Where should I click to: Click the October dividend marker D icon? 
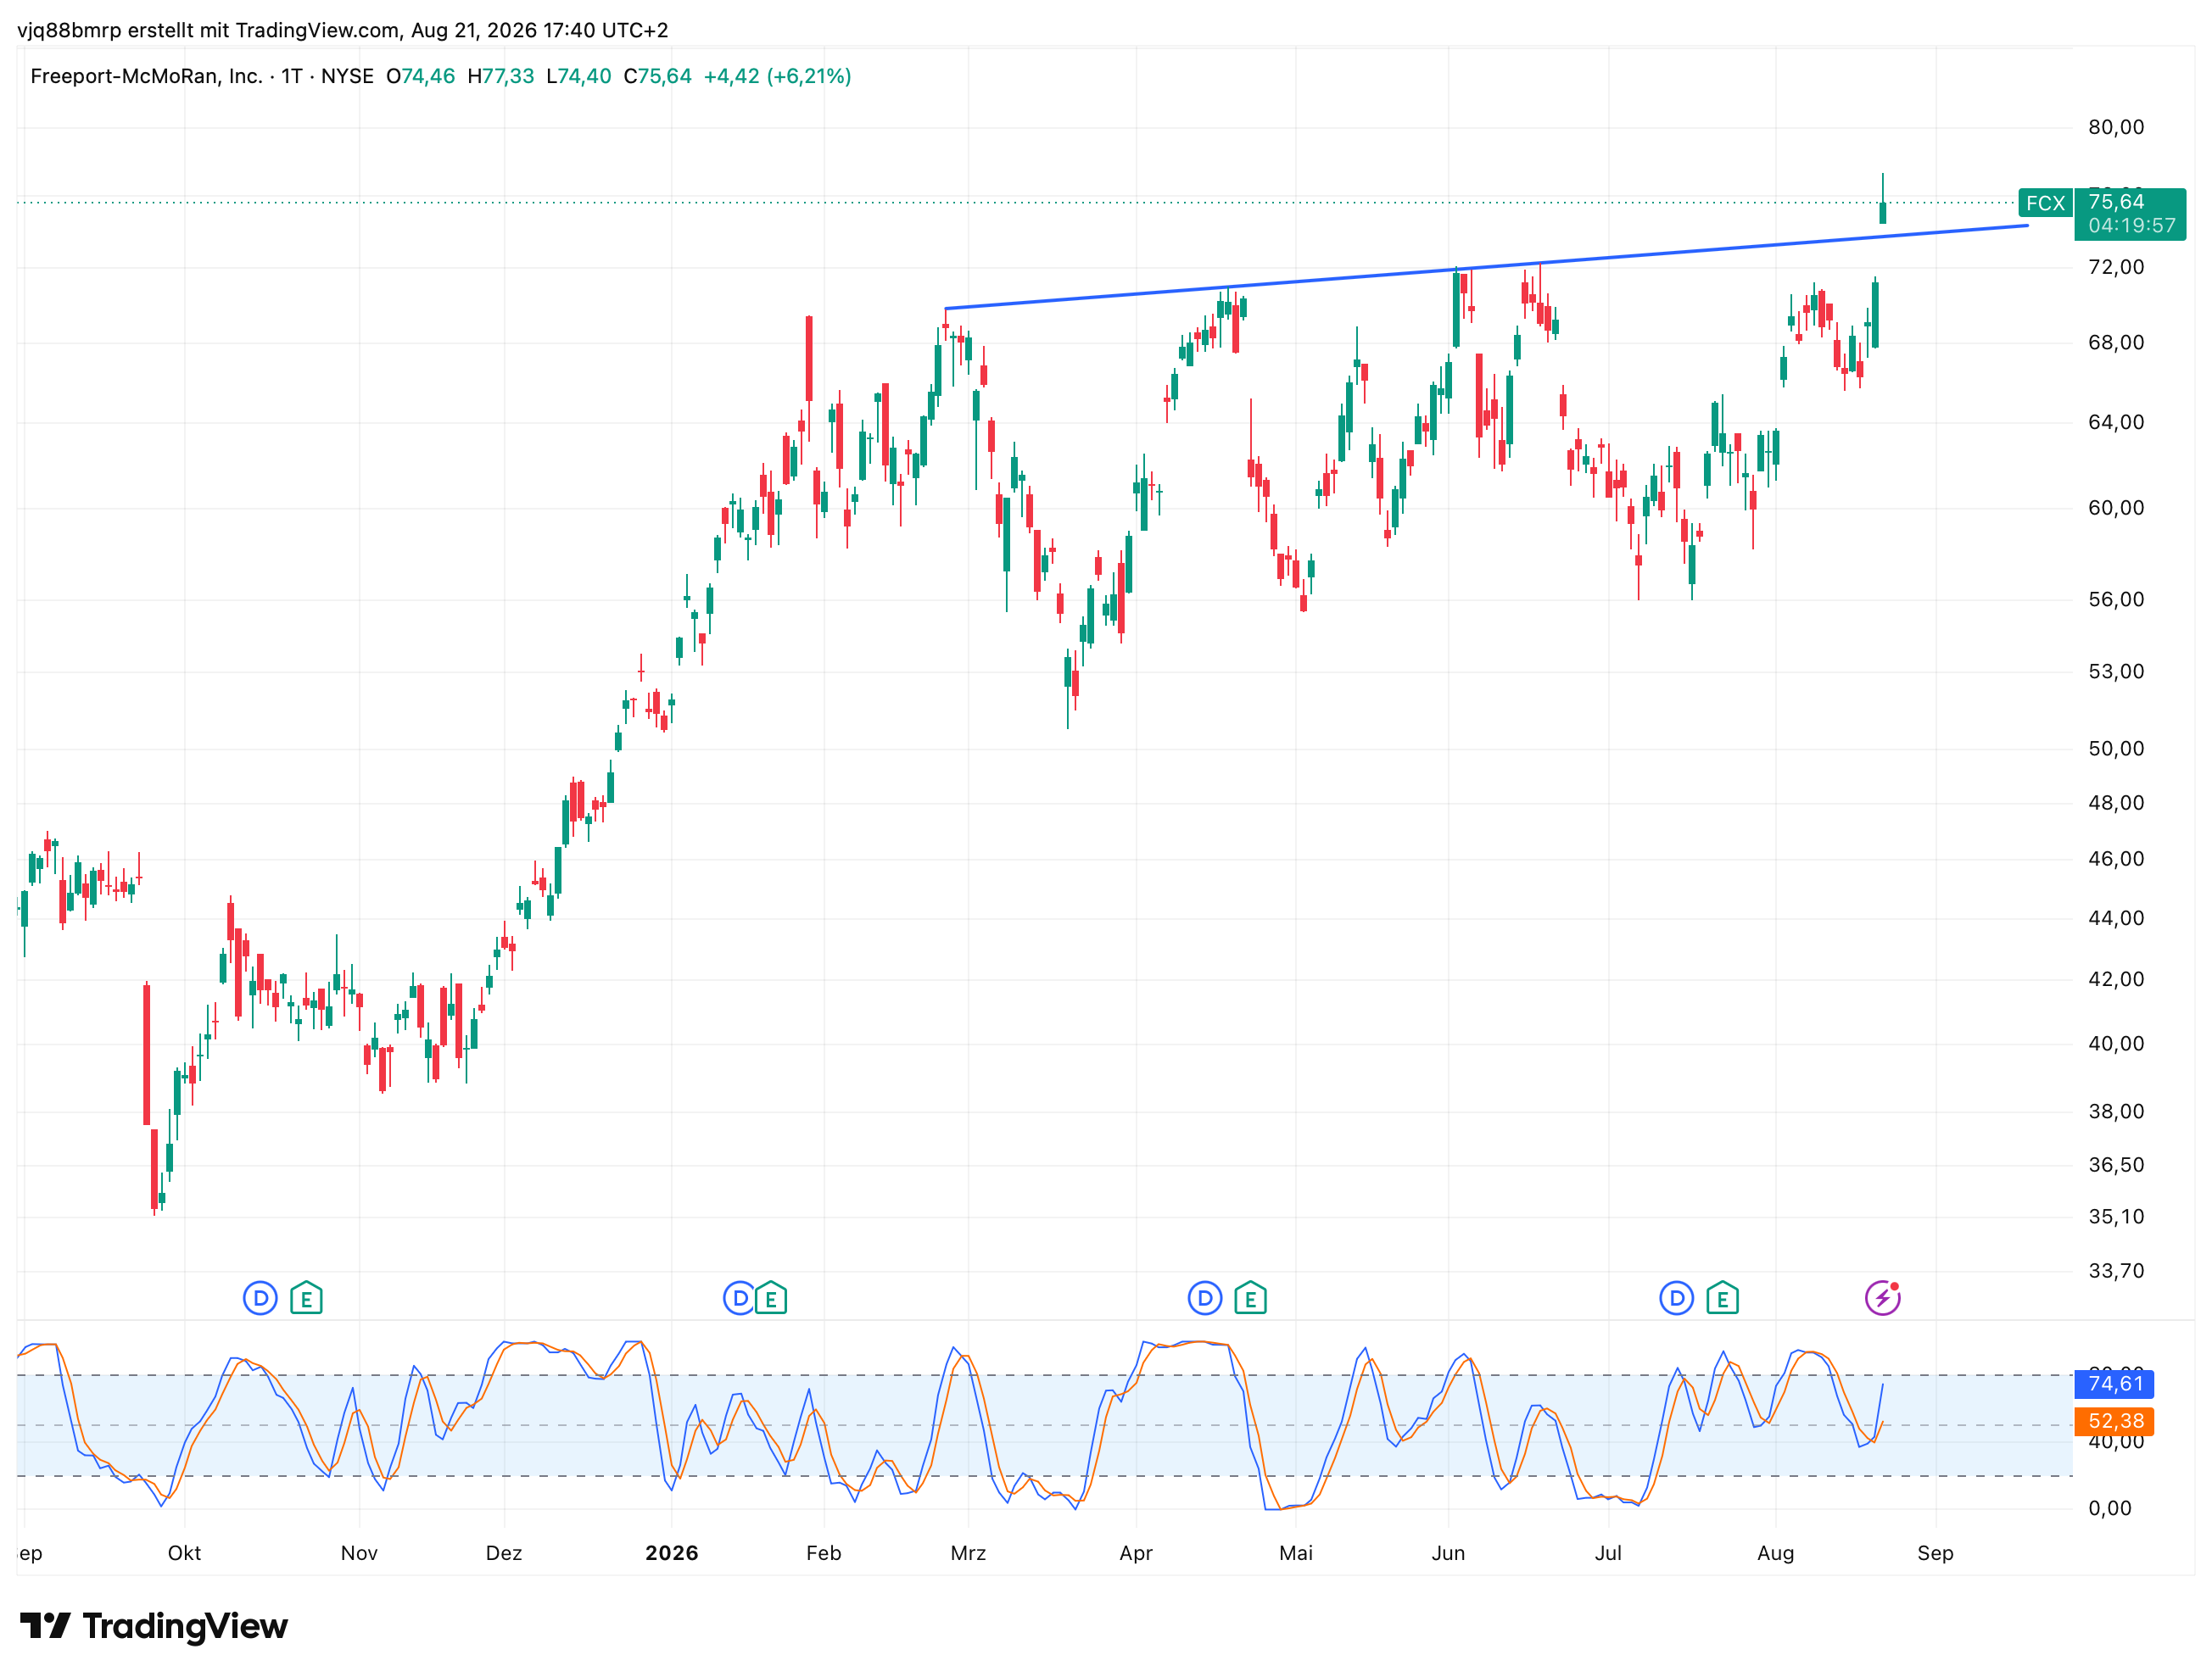260,1298
